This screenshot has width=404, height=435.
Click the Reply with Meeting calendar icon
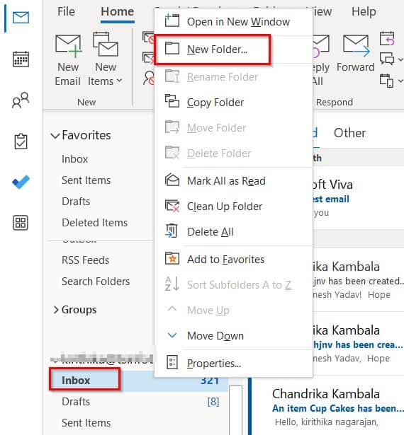point(387,39)
